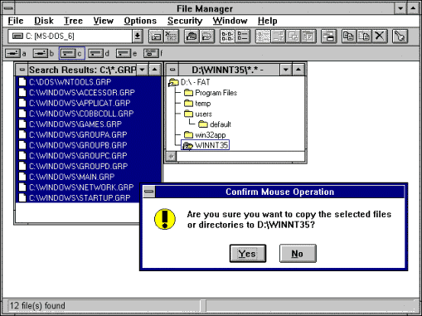The height and width of the screenshot is (316, 422).
Task: Minimize the Search Results window
Action: tap(143, 70)
